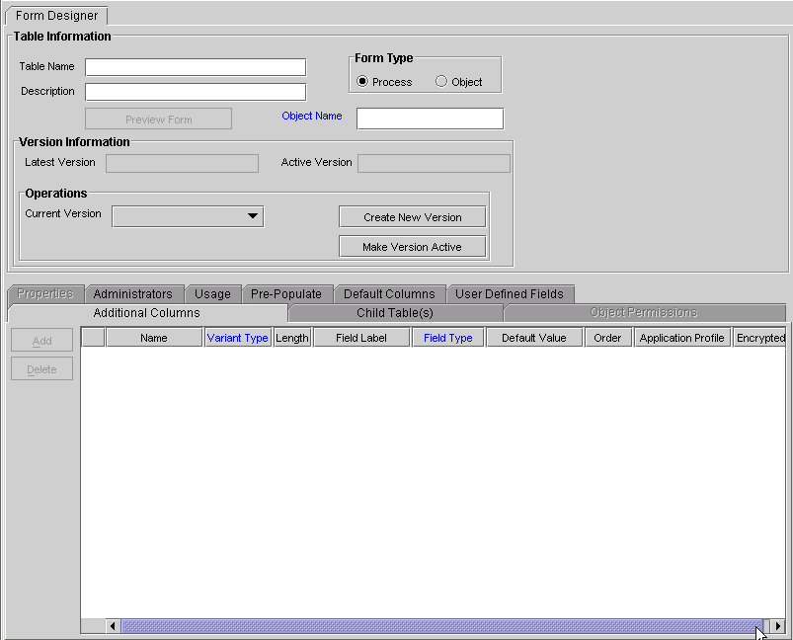Click the Object Name link
Screen dimensions: 793x640
click(x=311, y=116)
